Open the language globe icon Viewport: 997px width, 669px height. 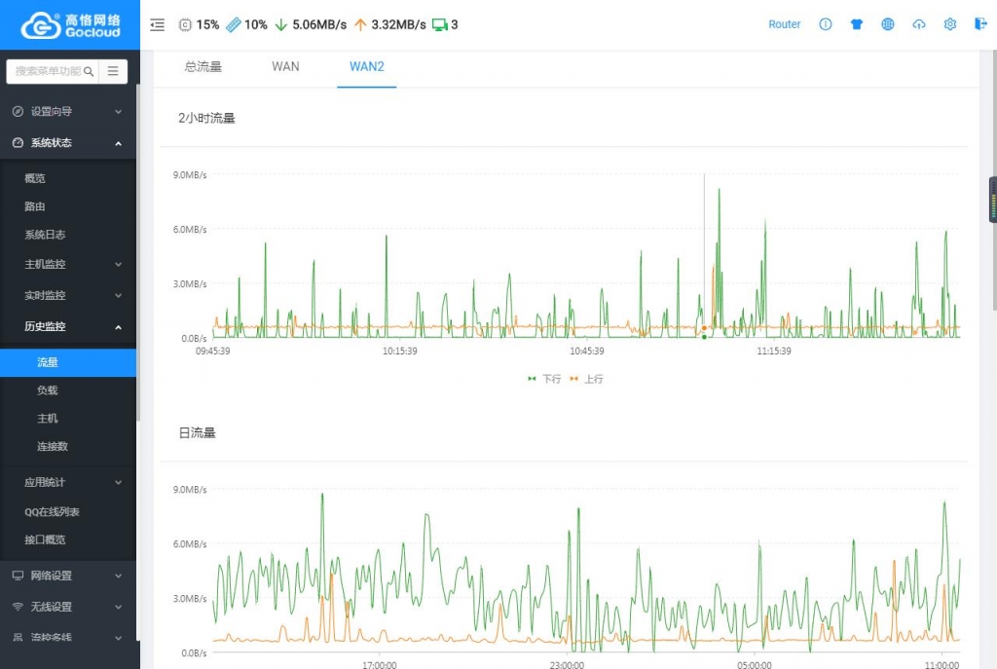(888, 24)
